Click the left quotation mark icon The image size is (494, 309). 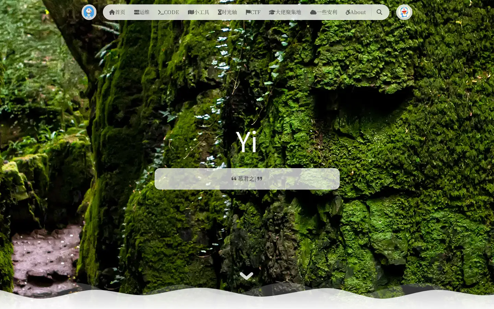[x=234, y=179]
